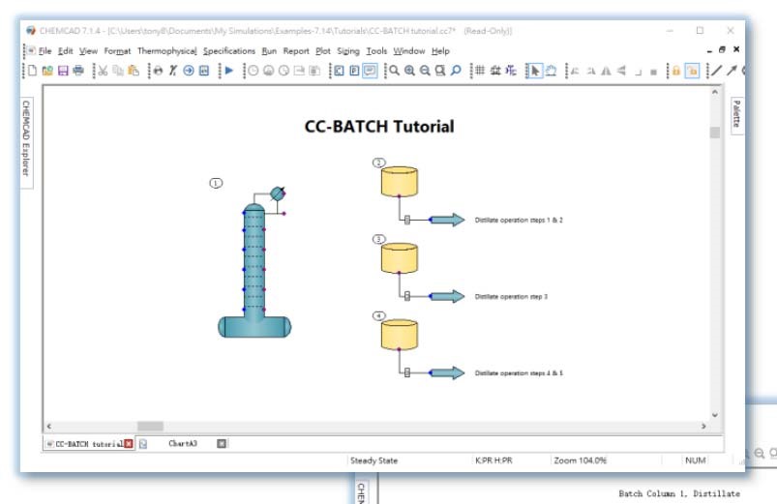Select yellow tank number 3
This screenshot has width=777, height=504.
click(x=400, y=257)
